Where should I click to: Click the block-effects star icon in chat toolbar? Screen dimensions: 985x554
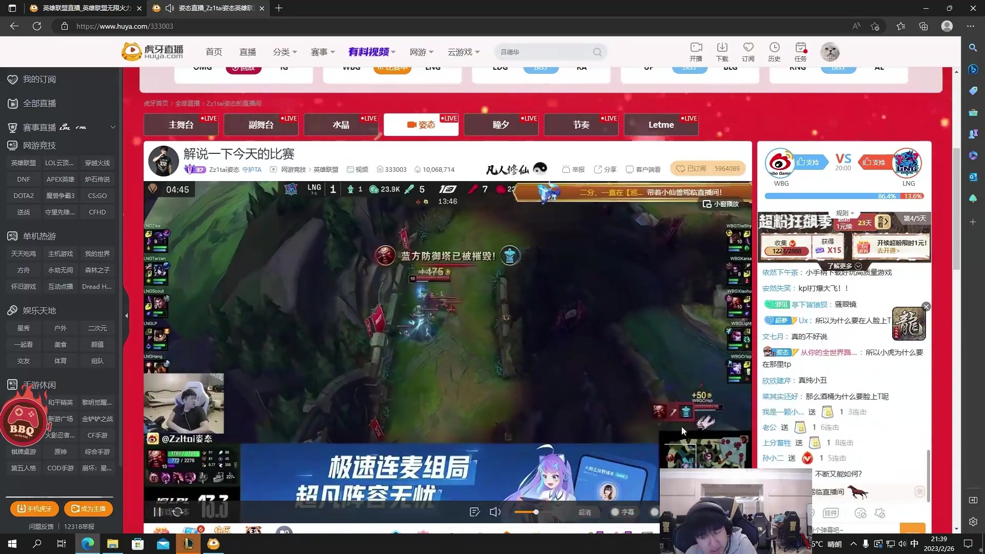pos(880,513)
